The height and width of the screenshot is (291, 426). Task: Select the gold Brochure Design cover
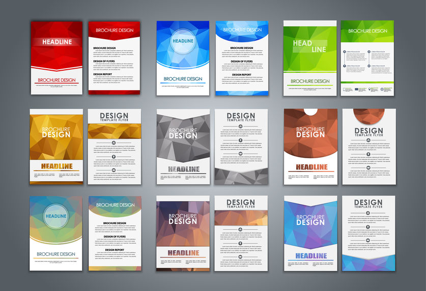tap(56, 147)
